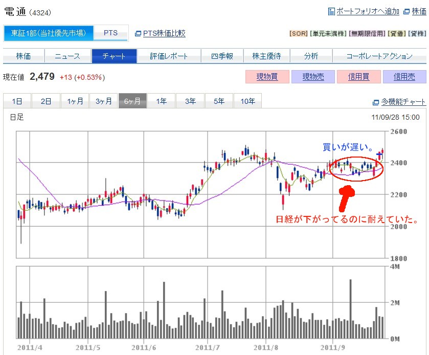Select 東証1部(当社優先市場) market tab
429x355 pixels.
point(49,33)
